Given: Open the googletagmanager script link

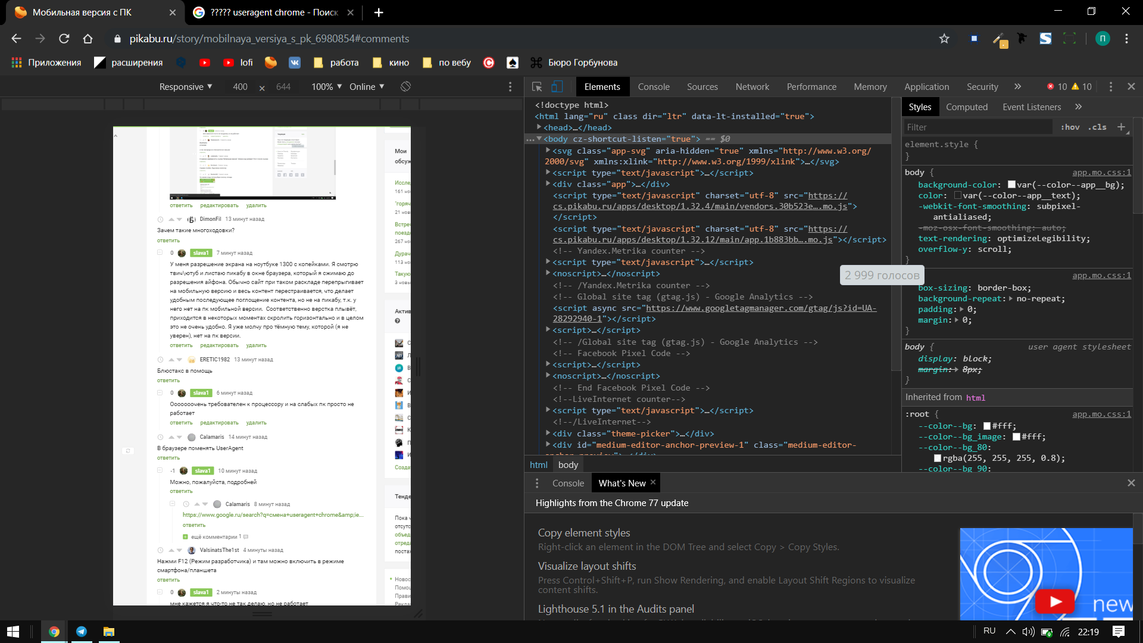Looking at the screenshot, I should [760, 308].
